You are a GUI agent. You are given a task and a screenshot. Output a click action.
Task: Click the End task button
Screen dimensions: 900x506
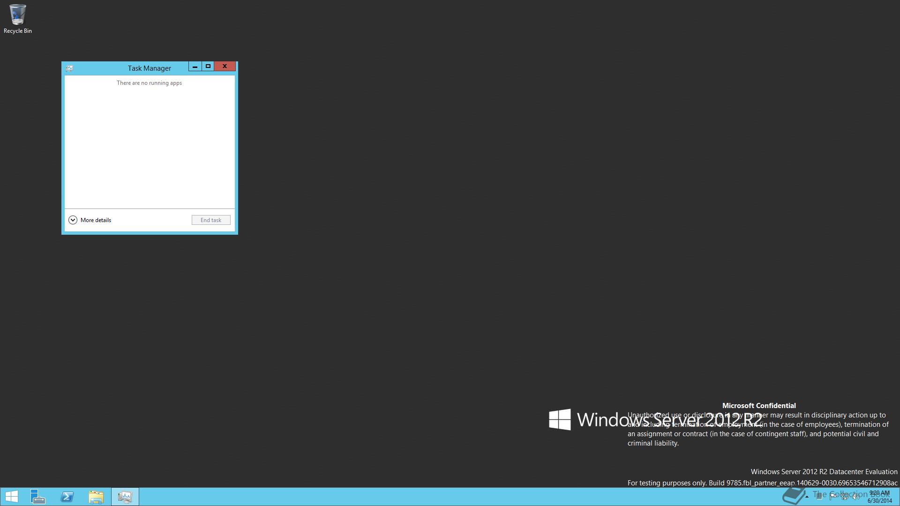(211, 220)
